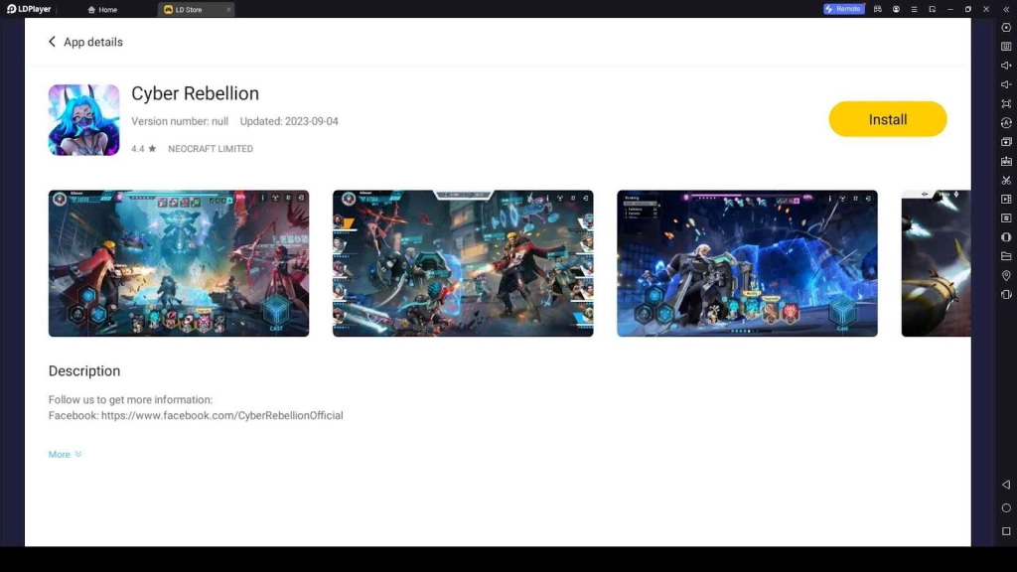Open LDPlayer settings hexagon icon in sidebar

(1006, 28)
